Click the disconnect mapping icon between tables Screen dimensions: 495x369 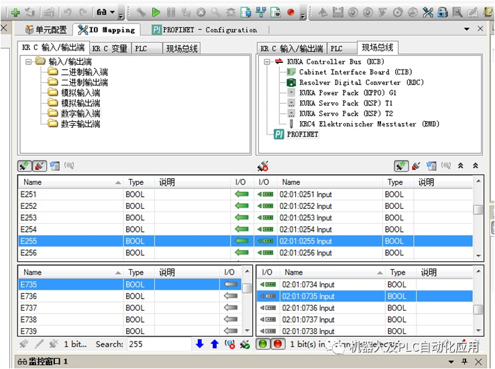point(263,165)
